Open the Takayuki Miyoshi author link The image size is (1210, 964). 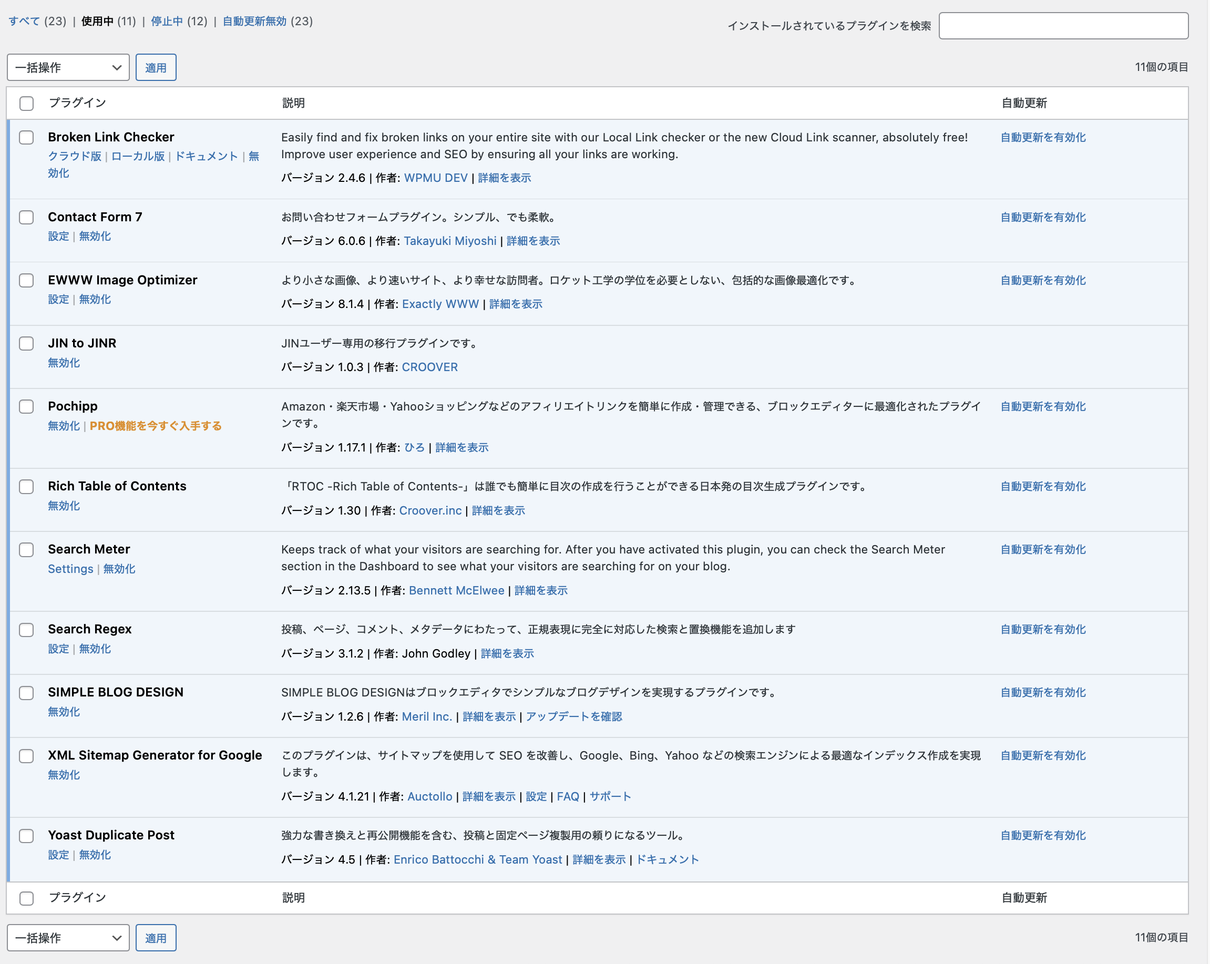point(450,241)
